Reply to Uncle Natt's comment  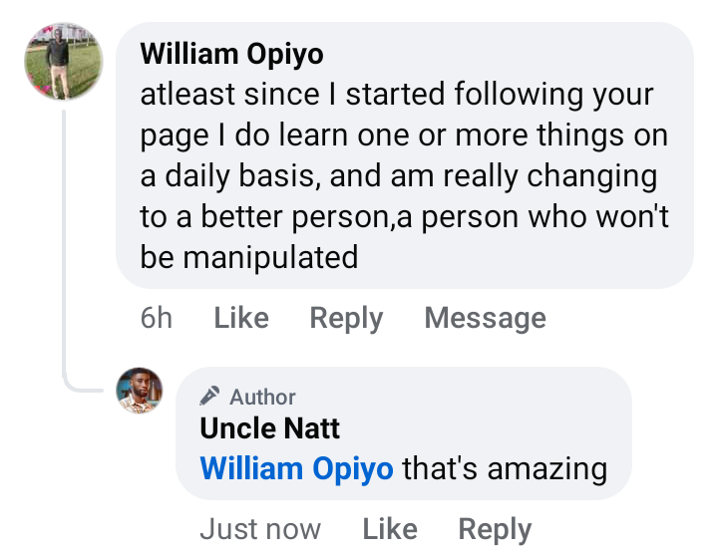[x=495, y=529]
